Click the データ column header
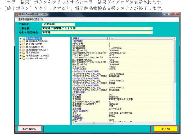 (140, 38)
